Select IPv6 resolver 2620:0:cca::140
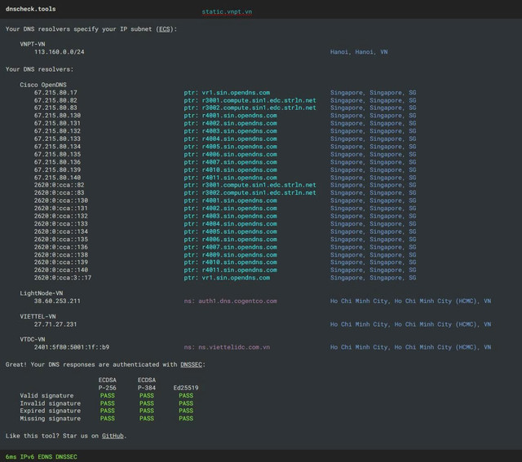522x462 pixels. pos(61,270)
